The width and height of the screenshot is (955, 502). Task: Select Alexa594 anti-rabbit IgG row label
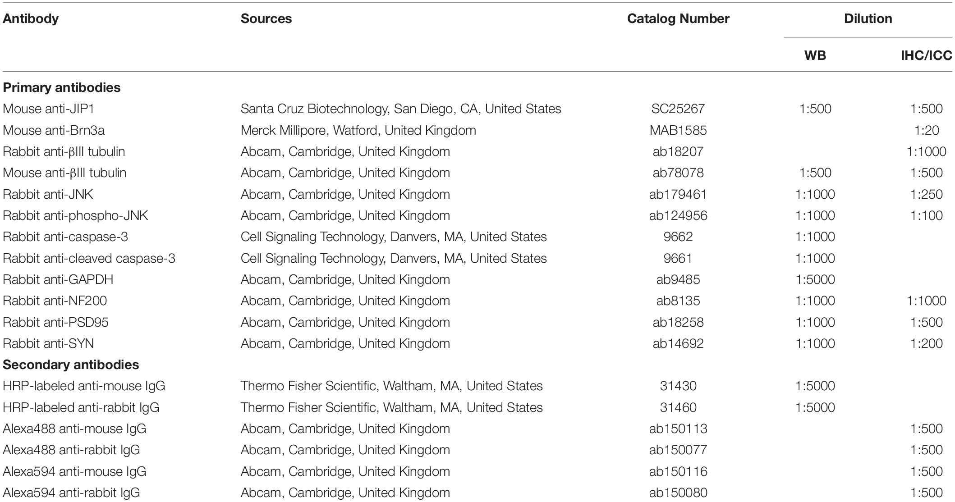coord(71,493)
